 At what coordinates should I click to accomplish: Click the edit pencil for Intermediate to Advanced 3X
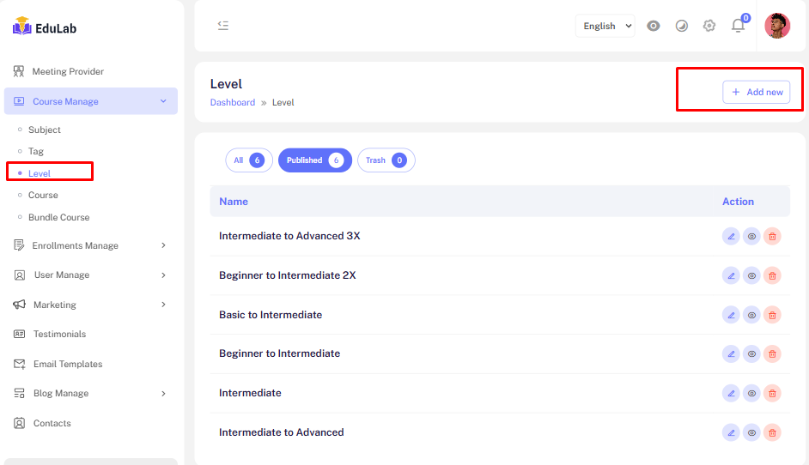pyautogui.click(x=731, y=236)
